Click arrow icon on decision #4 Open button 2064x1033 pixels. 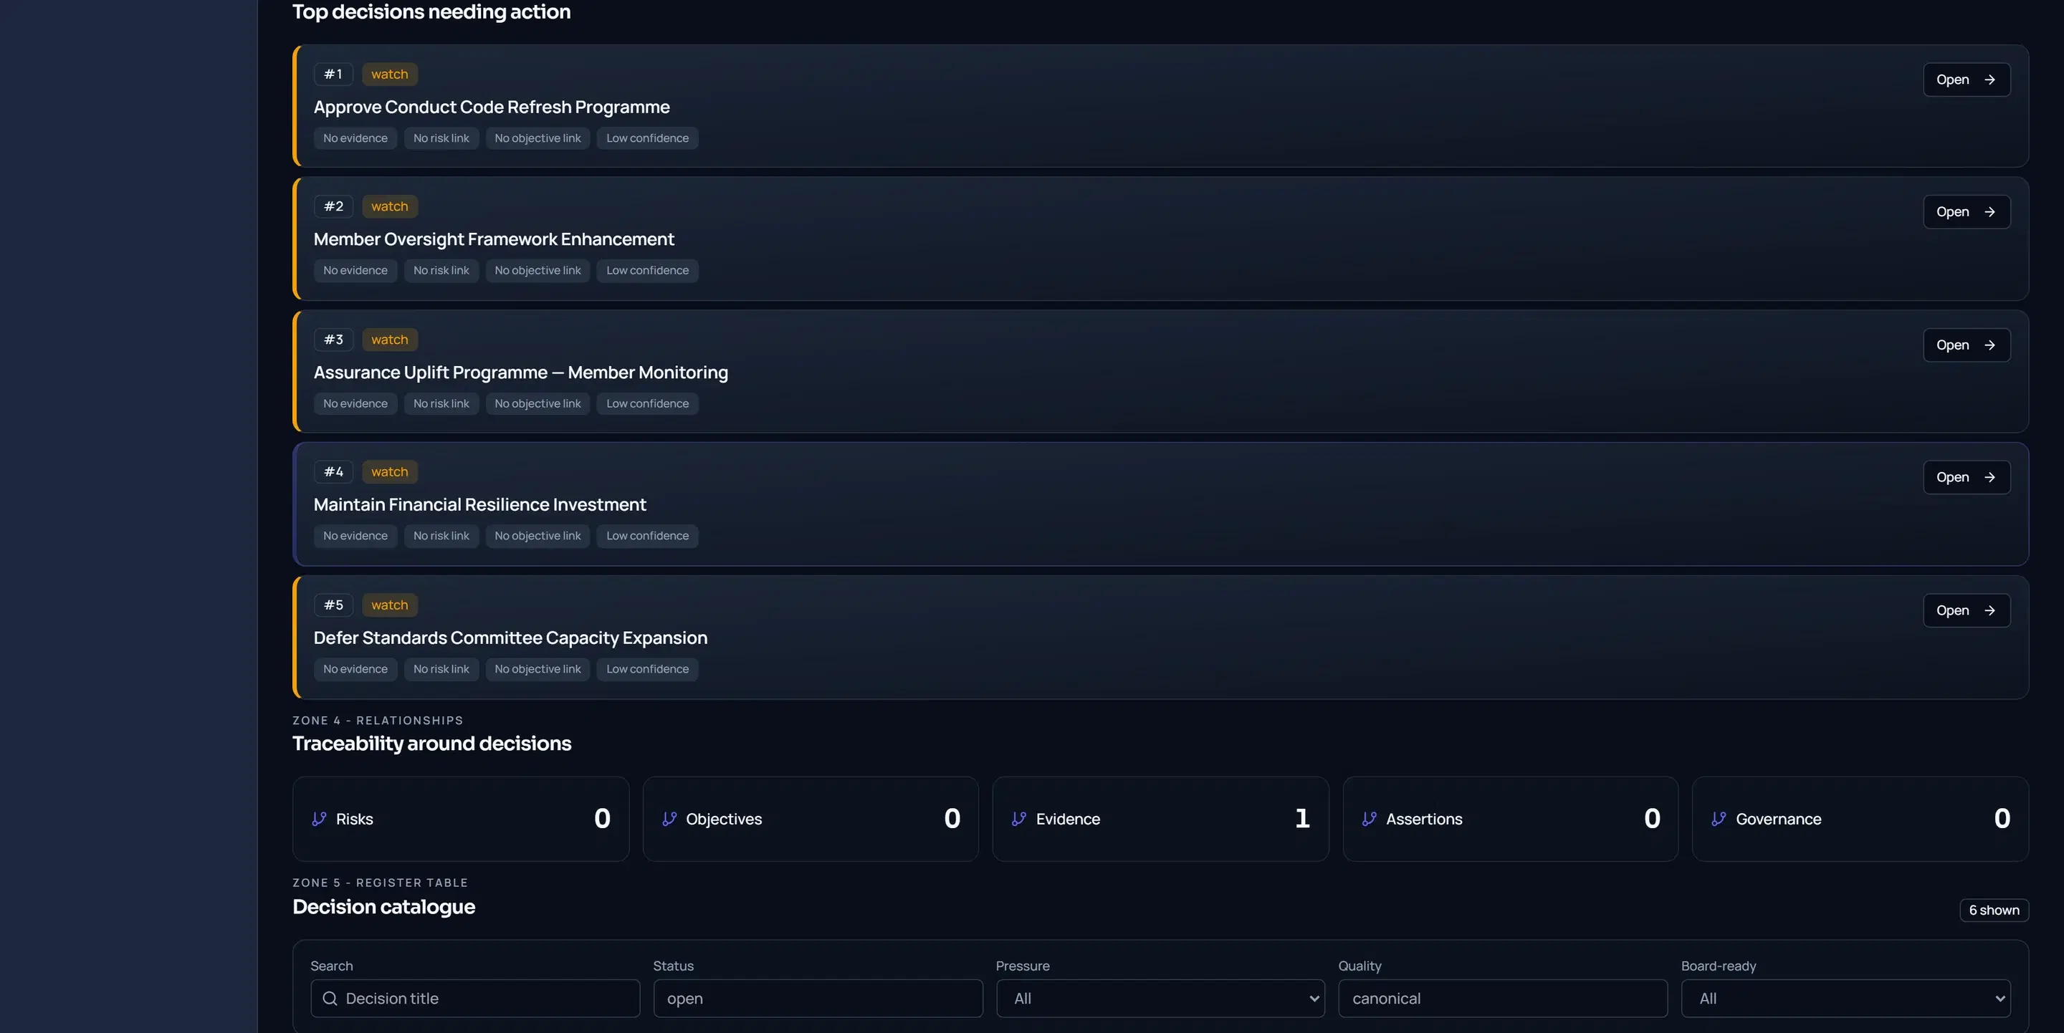pos(1989,477)
